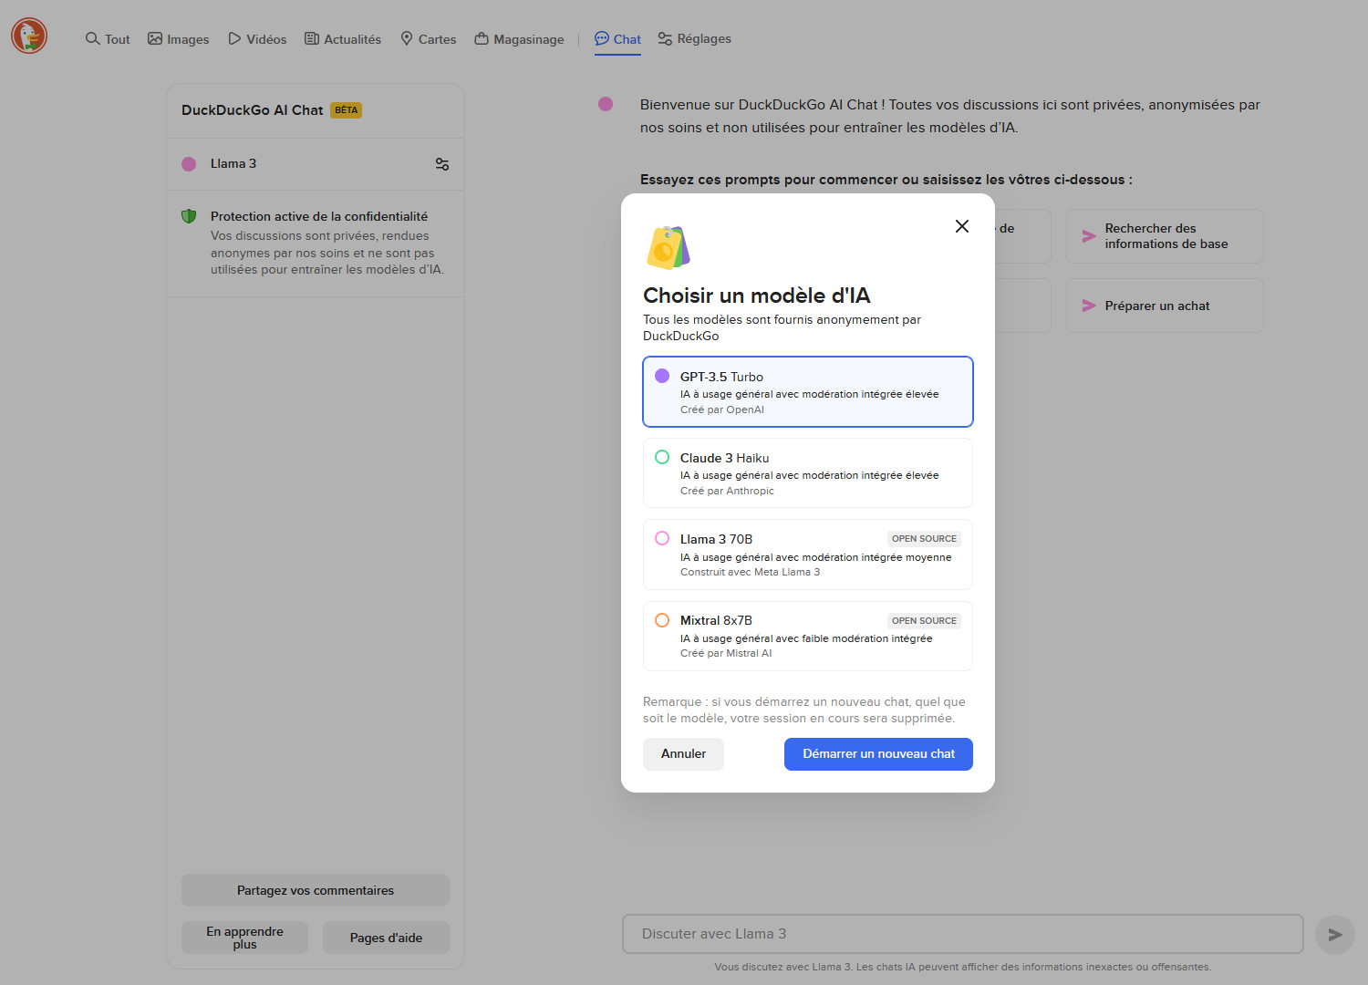This screenshot has width=1368, height=985.
Task: Click the Choisir un modèle d'IA heading
Action: (756, 295)
